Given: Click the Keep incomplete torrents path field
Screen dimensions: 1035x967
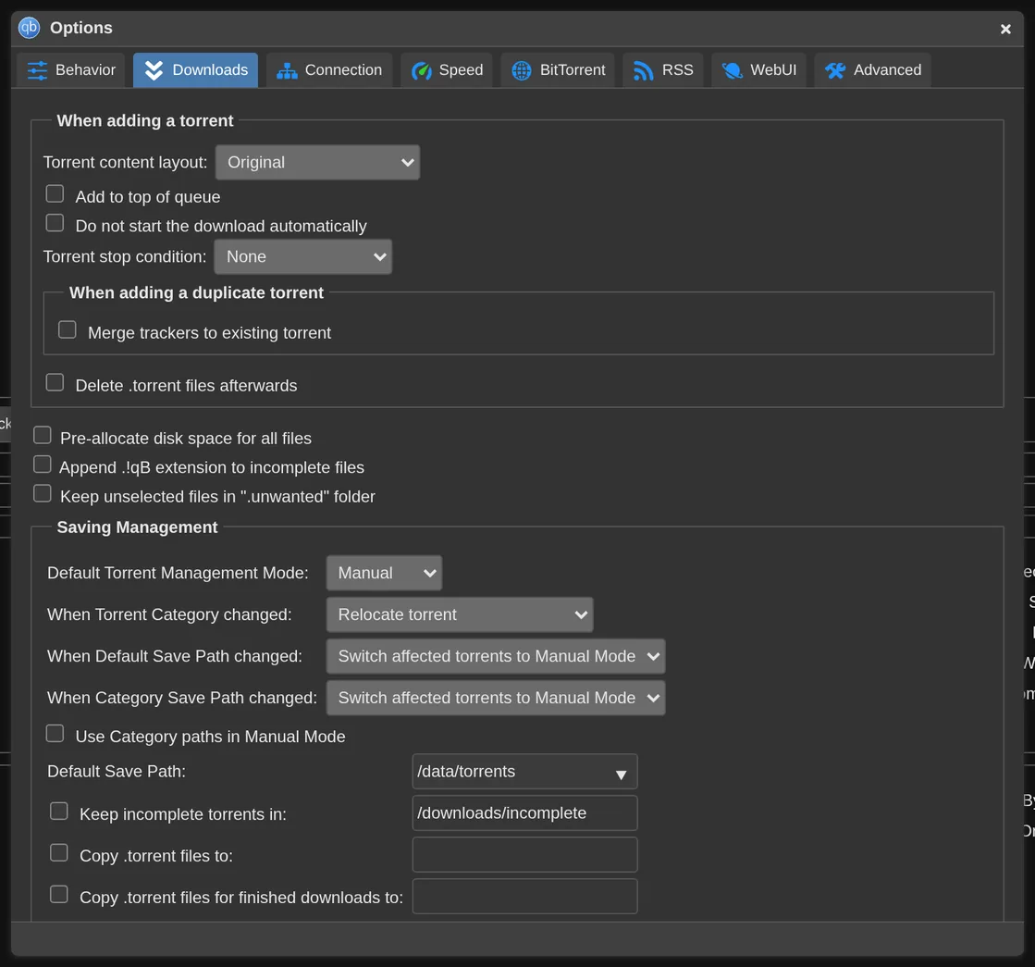Looking at the screenshot, I should coord(524,813).
